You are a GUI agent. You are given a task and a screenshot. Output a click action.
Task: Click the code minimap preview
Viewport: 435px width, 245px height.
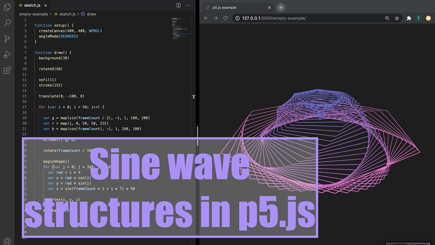coord(182,29)
